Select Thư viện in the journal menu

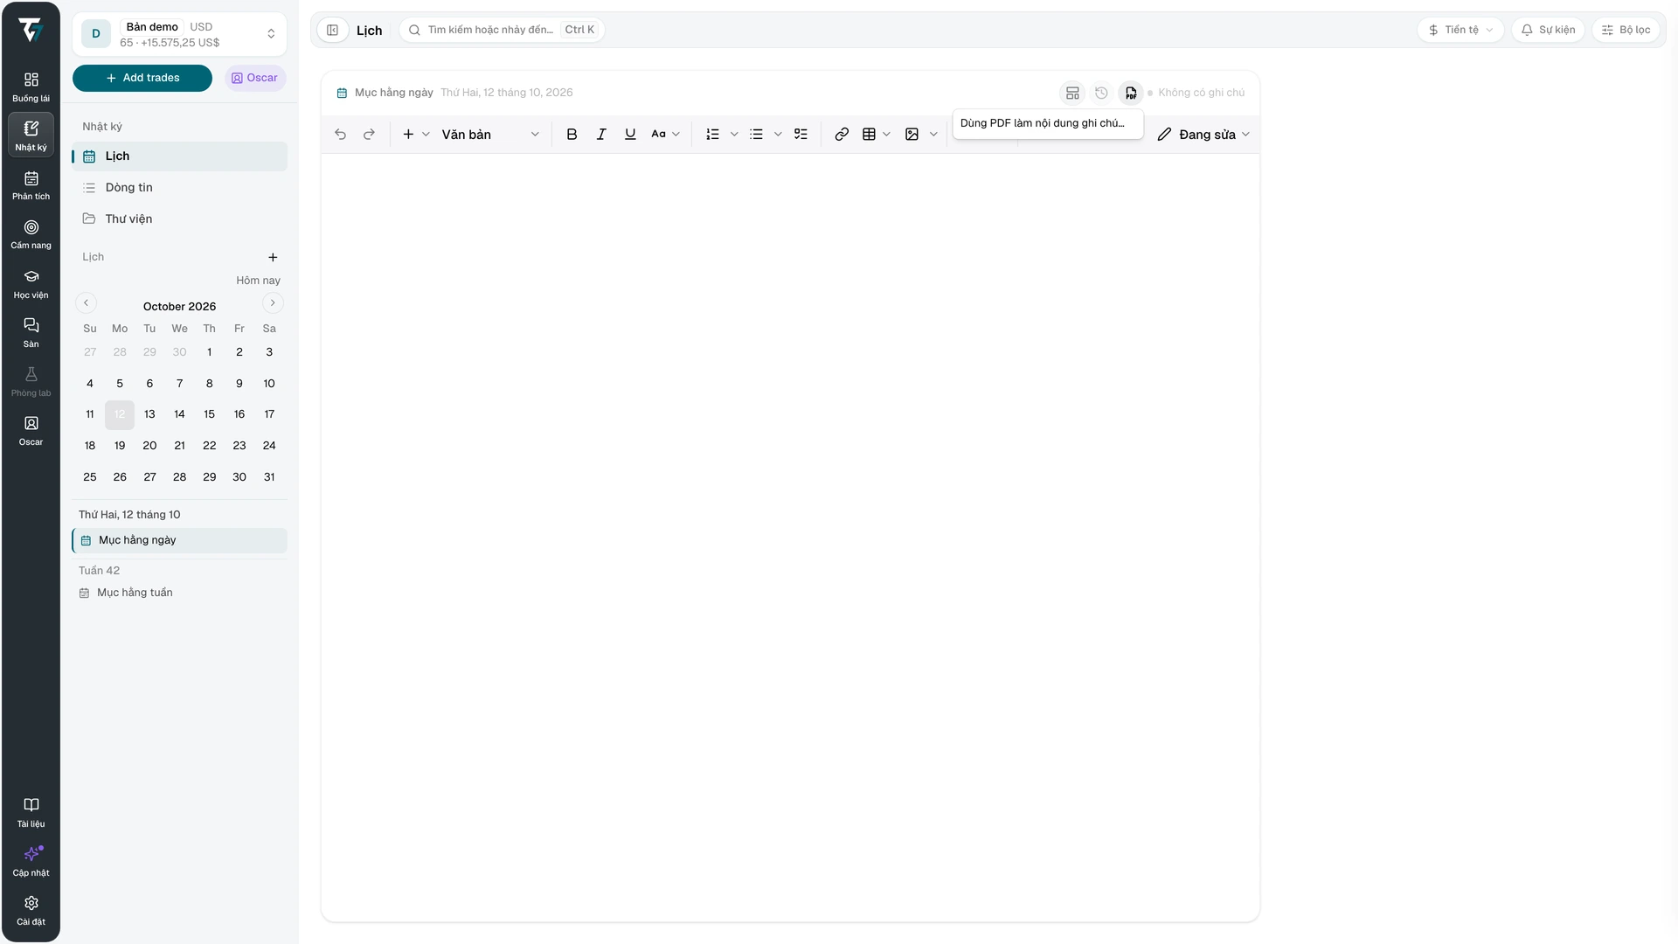[179, 219]
